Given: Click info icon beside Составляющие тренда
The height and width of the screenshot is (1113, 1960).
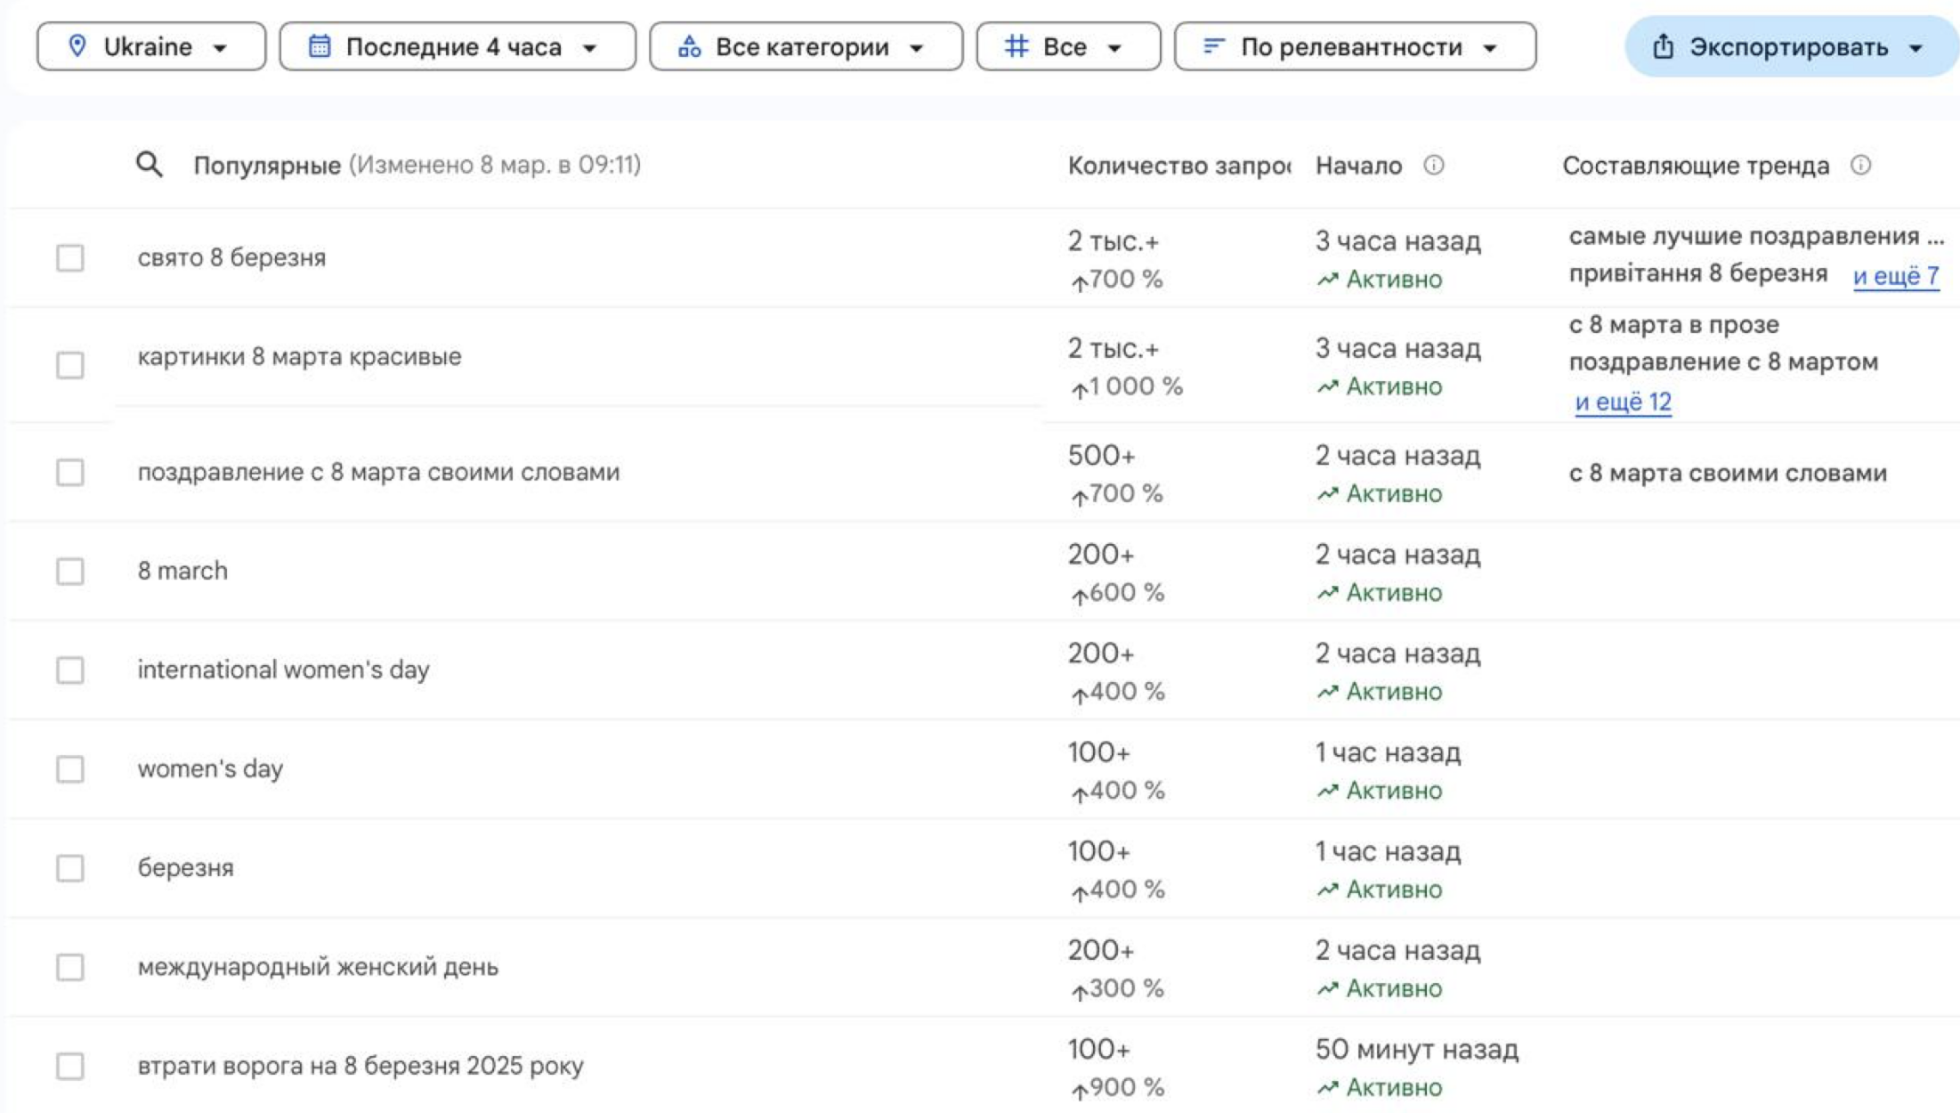Looking at the screenshot, I should (1860, 165).
